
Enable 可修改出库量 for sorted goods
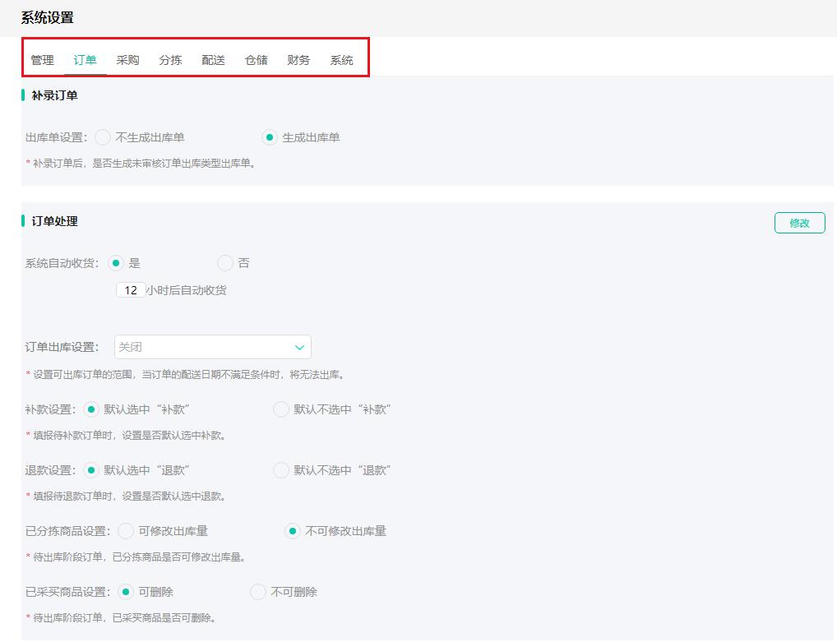[127, 531]
